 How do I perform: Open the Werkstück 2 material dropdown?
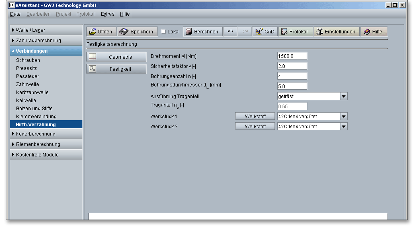pyautogui.click(x=344, y=127)
